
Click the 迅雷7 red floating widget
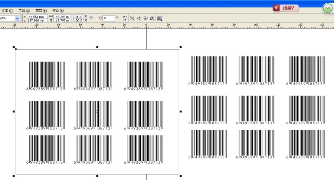click(x=286, y=8)
